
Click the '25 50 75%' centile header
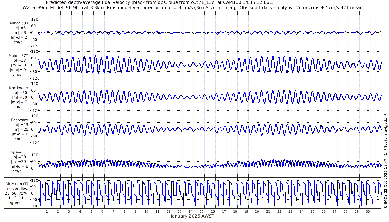(x=16, y=193)
